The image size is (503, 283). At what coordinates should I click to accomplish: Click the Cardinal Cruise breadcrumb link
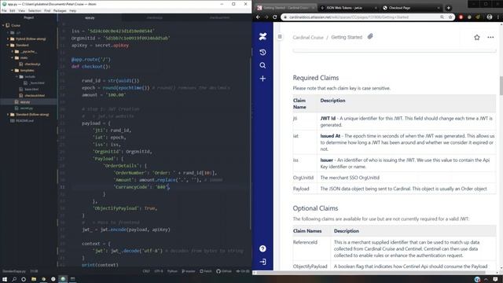(x=308, y=38)
